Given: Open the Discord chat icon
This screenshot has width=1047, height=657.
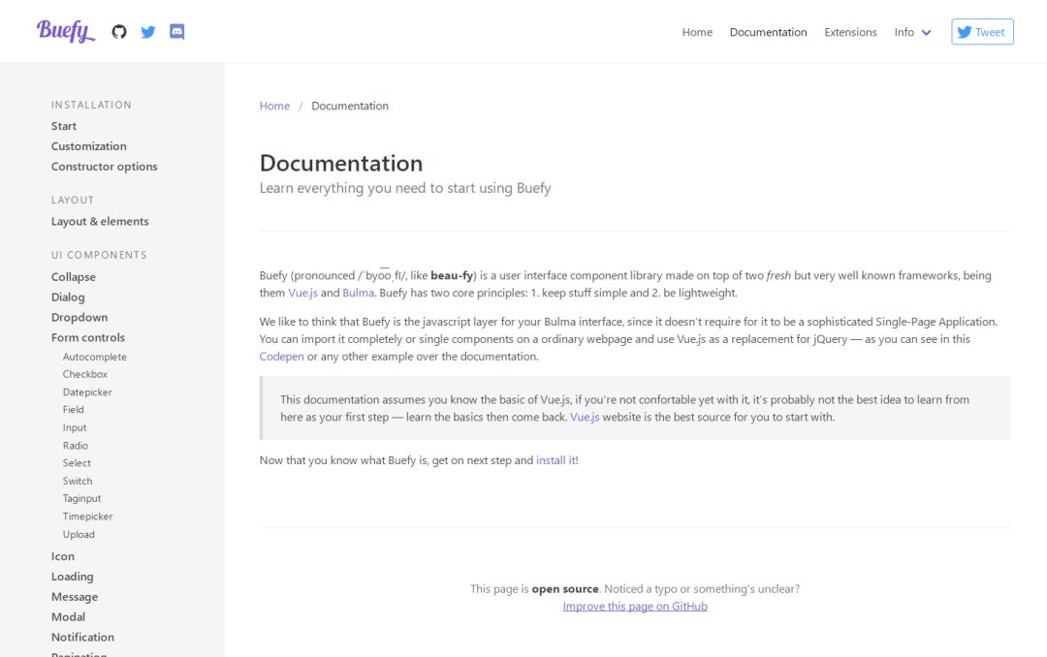Looking at the screenshot, I should (177, 31).
